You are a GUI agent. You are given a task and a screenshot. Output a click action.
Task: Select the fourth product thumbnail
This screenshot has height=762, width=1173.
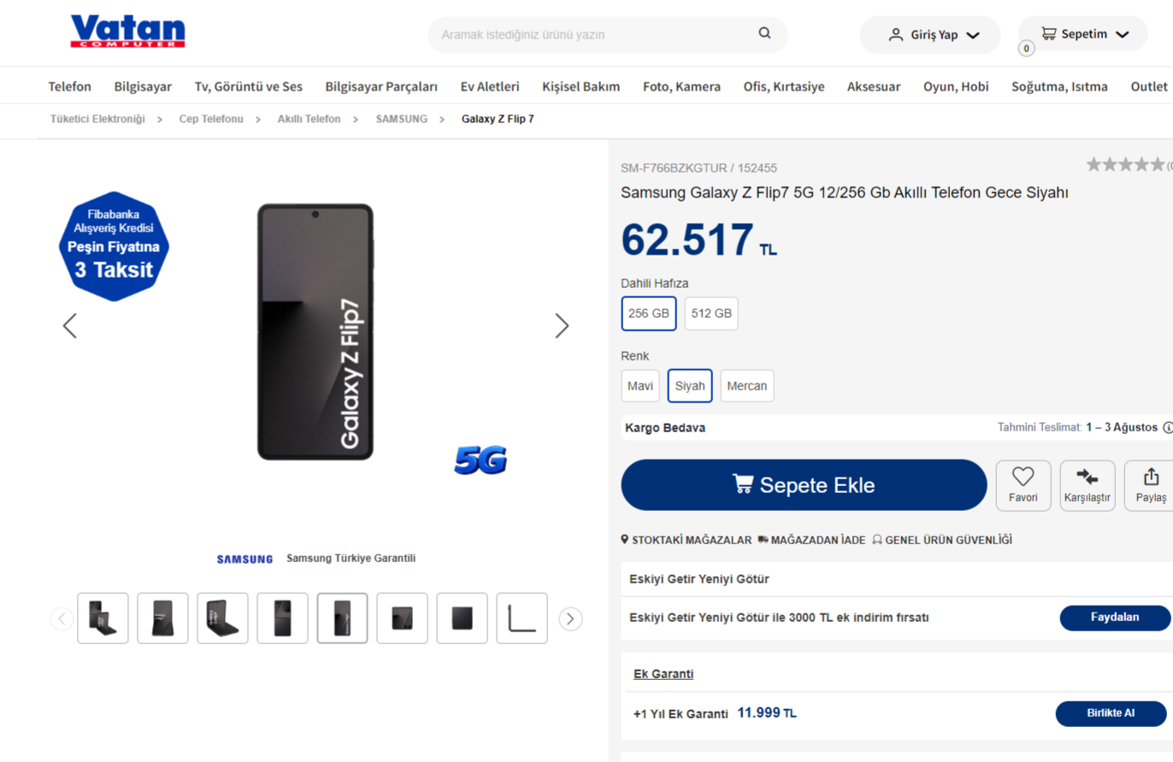click(x=282, y=618)
